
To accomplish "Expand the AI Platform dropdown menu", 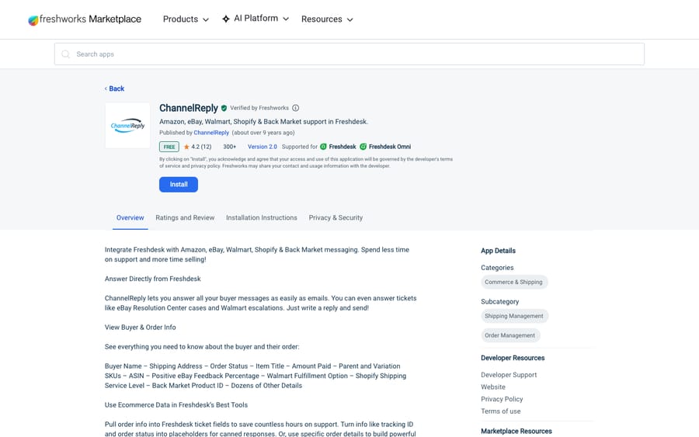I will pos(256,19).
